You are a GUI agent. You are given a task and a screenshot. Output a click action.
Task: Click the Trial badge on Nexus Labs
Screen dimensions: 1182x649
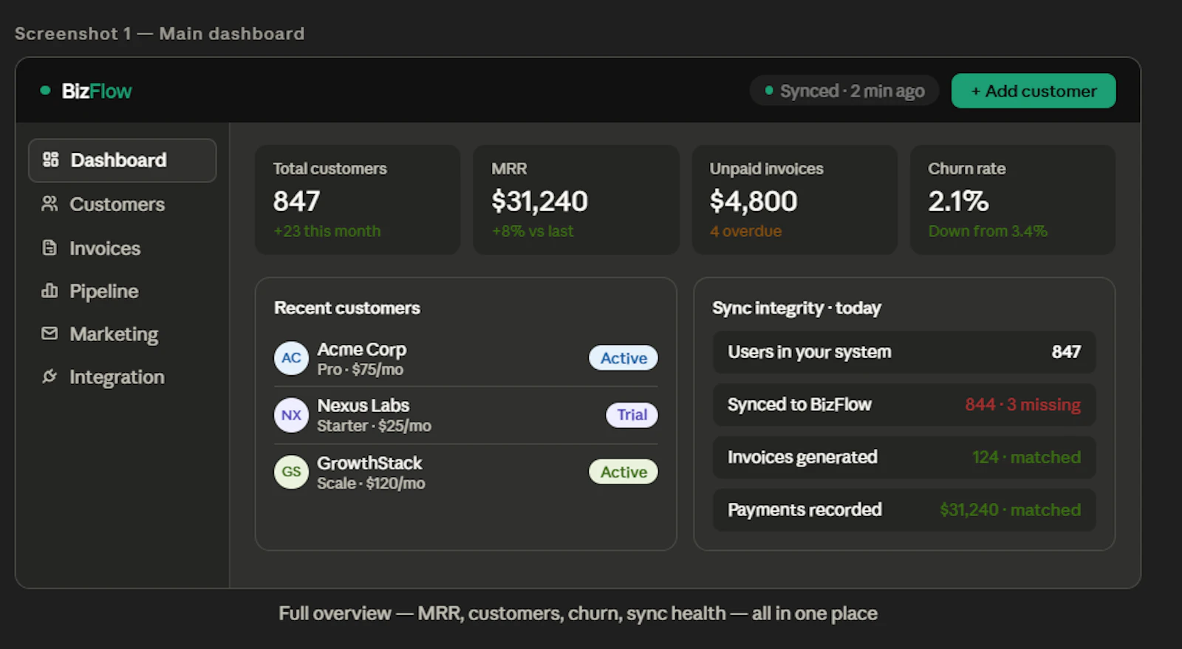pos(632,415)
